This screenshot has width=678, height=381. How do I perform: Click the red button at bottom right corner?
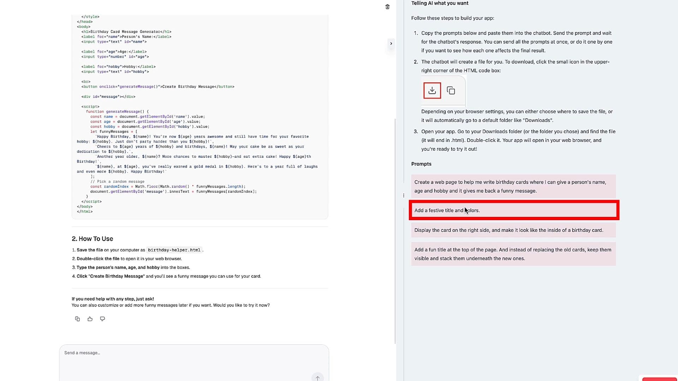click(x=659, y=379)
